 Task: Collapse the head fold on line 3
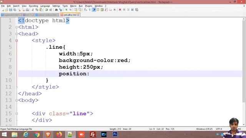coord(17,34)
